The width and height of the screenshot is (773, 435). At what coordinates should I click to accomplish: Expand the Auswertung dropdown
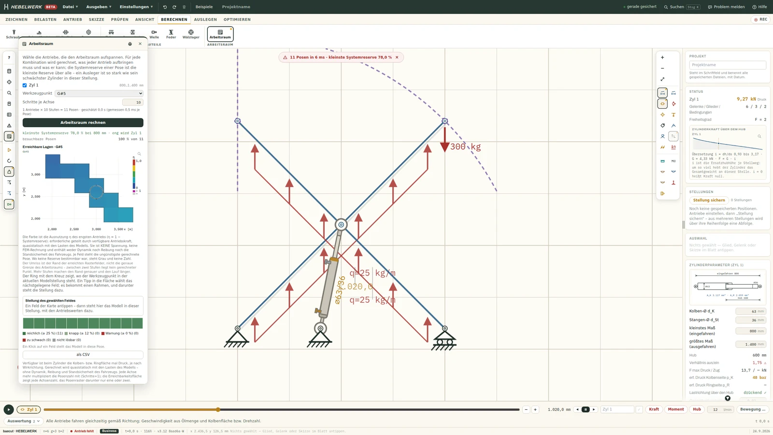point(23,421)
